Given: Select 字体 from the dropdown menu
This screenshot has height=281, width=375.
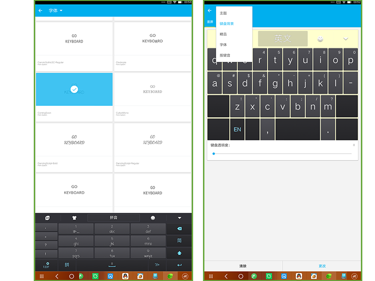Looking at the screenshot, I should coord(234,44).
